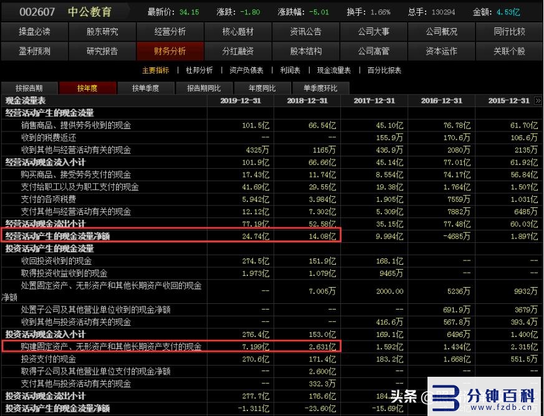Open the 盈利预测 section
544x416 pixels.
click(34, 51)
